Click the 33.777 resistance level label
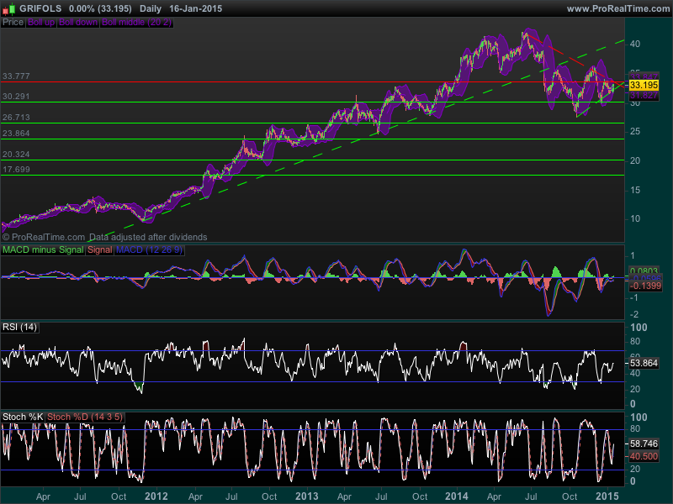The image size is (673, 504). point(16,76)
